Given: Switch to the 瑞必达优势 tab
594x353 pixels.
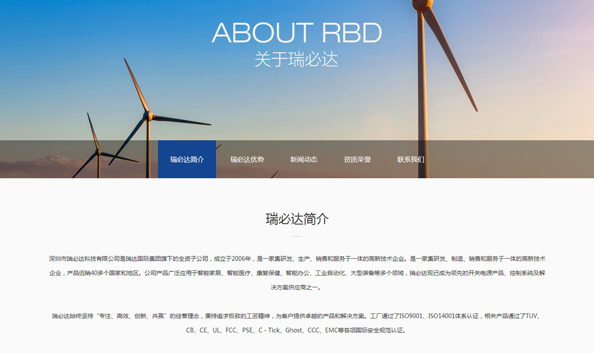Looking at the screenshot, I should pos(247,159).
